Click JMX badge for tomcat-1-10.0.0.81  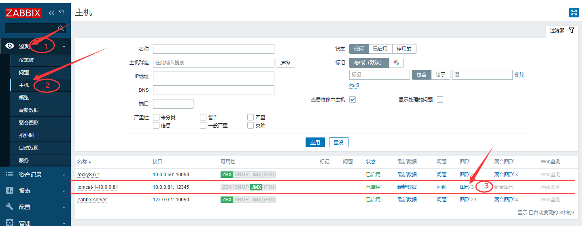256,187
